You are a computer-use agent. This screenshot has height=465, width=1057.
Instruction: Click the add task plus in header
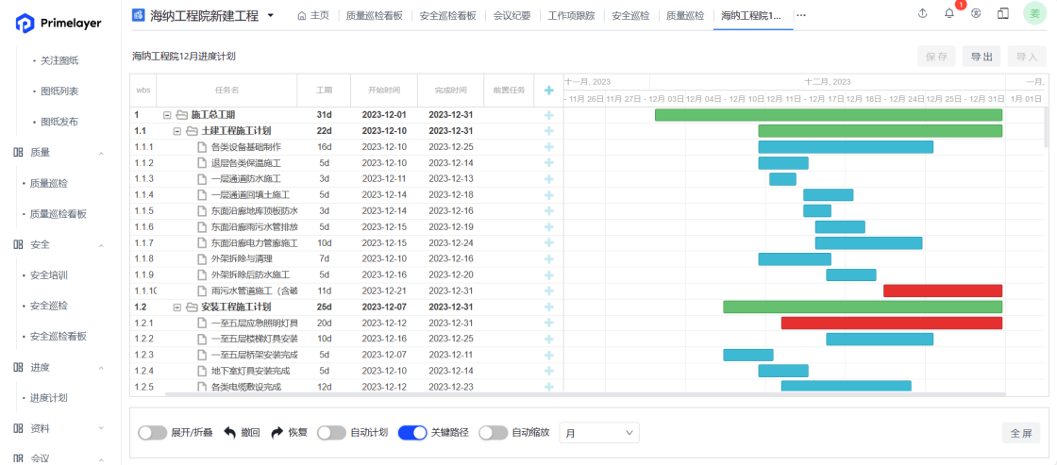(x=548, y=91)
